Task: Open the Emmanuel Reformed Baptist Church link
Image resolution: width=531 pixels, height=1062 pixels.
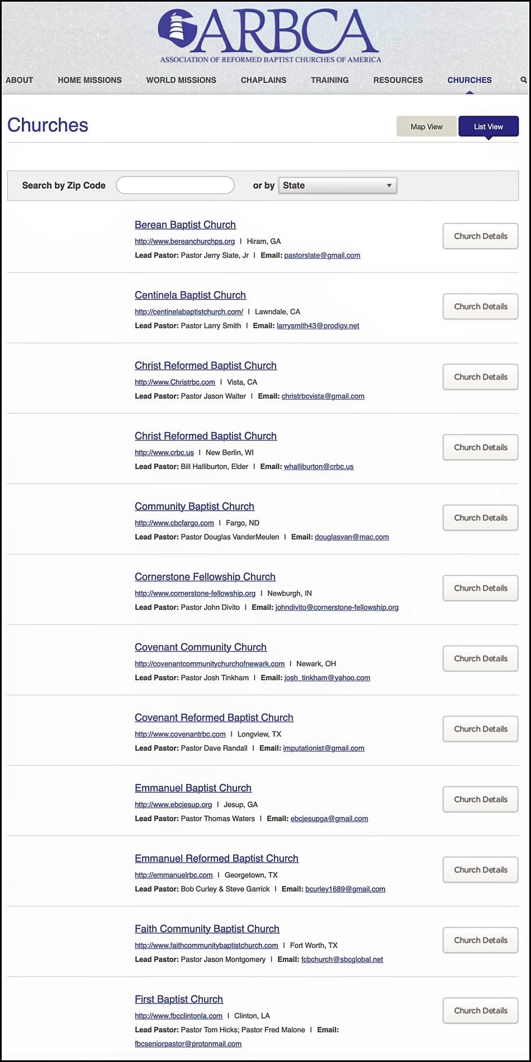Action: (216, 859)
